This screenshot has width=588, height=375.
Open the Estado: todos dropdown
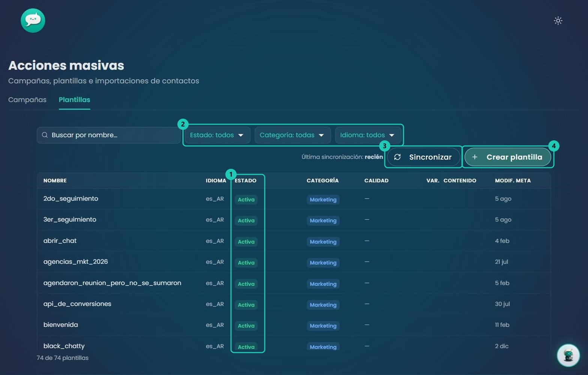(x=217, y=135)
